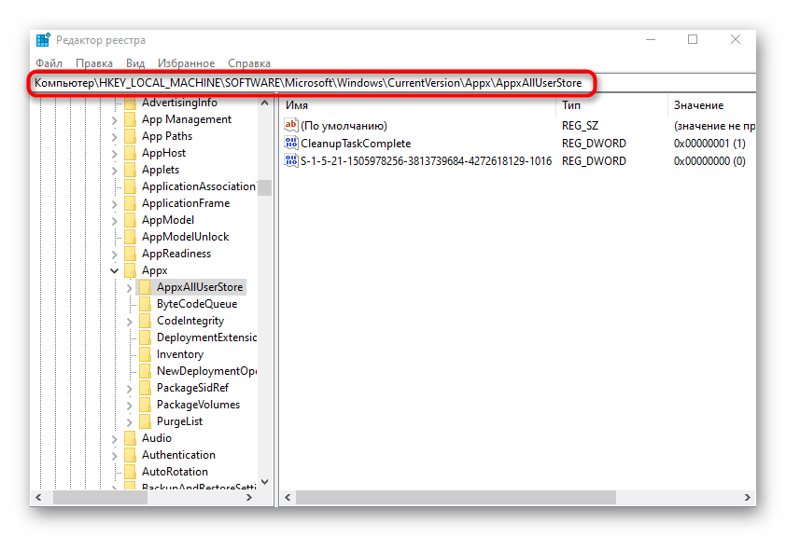Expand the AppReadiness key
This screenshot has height=537, width=786.
pos(114,255)
